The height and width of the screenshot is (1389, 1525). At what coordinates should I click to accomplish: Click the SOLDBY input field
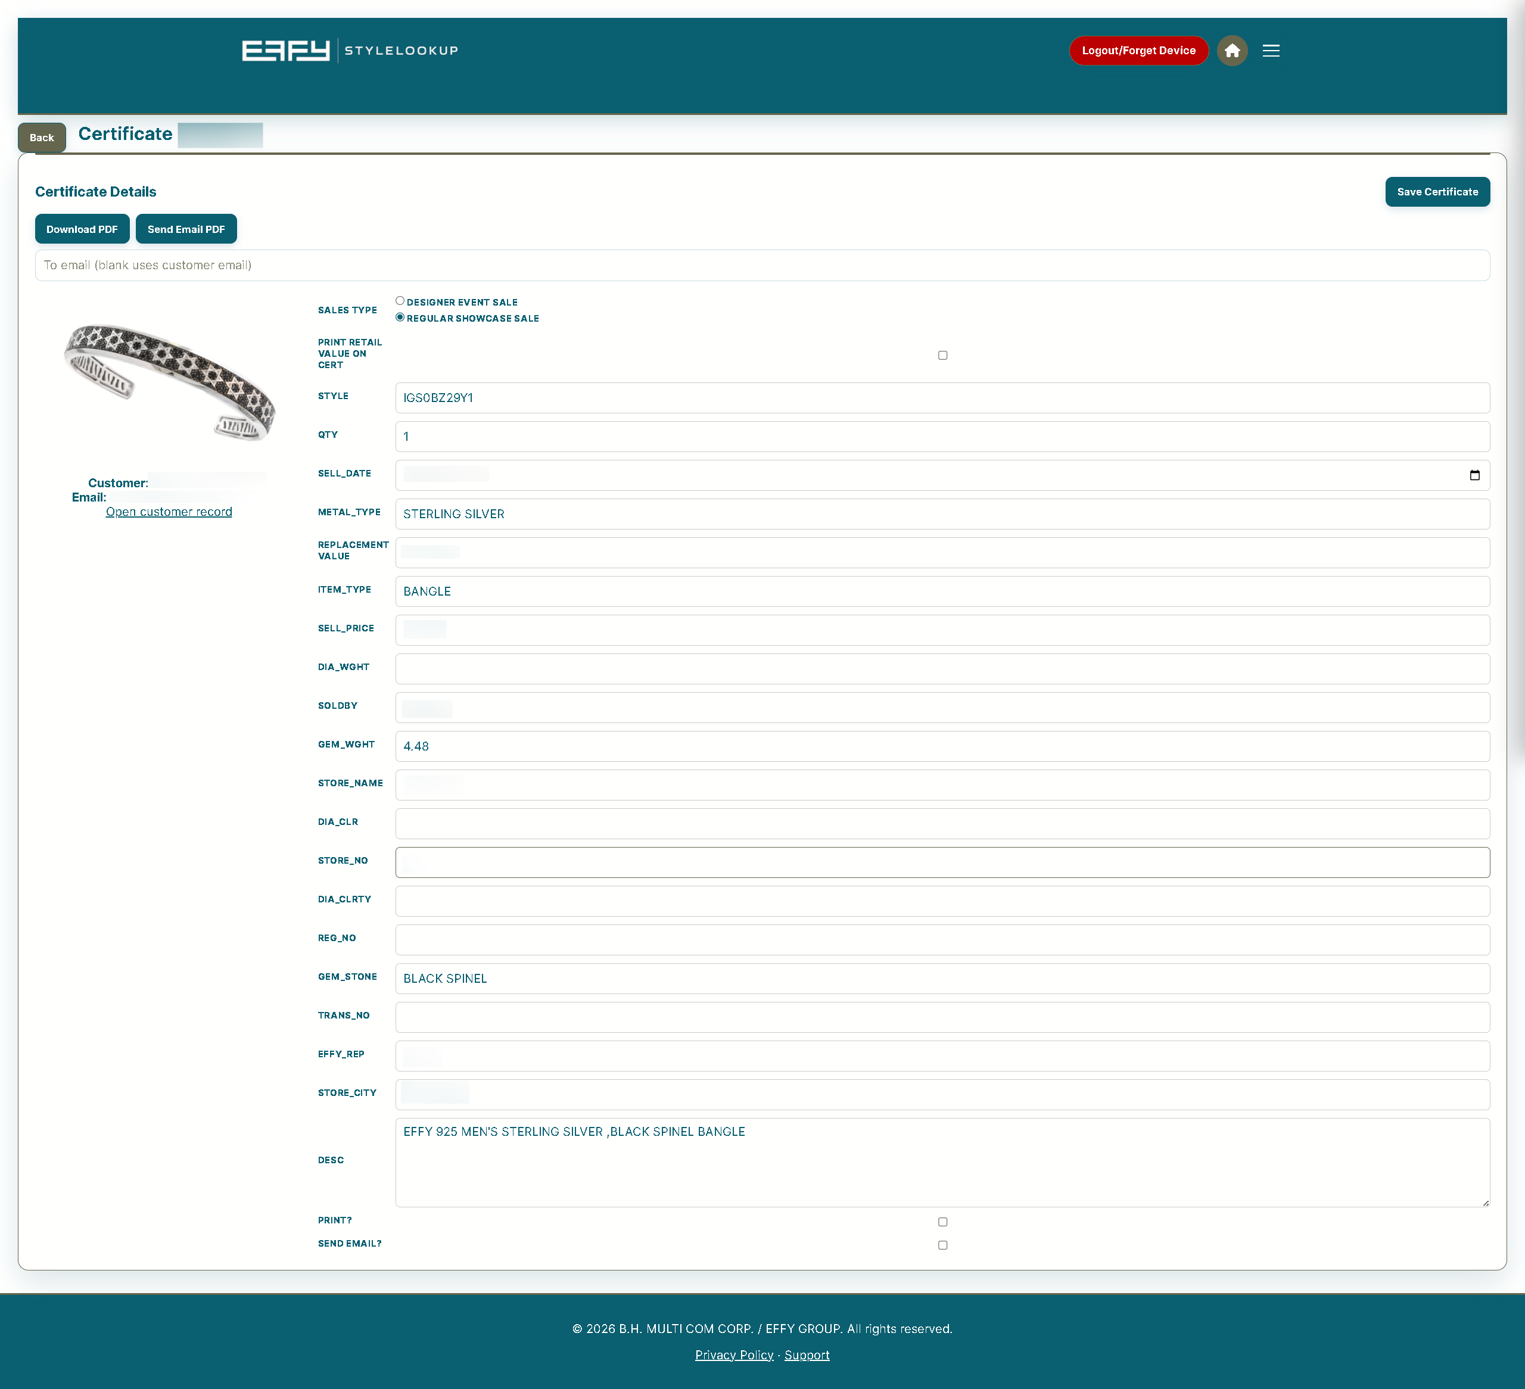pyautogui.click(x=942, y=708)
